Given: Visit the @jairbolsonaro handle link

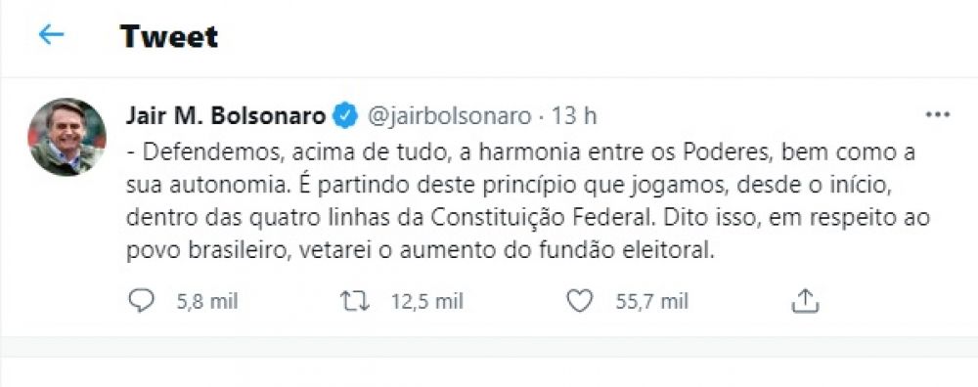Looking at the screenshot, I should click(450, 116).
